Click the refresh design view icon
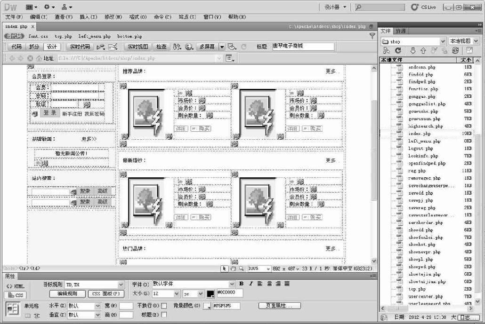The height and width of the screenshot is (324, 485). [x=244, y=47]
